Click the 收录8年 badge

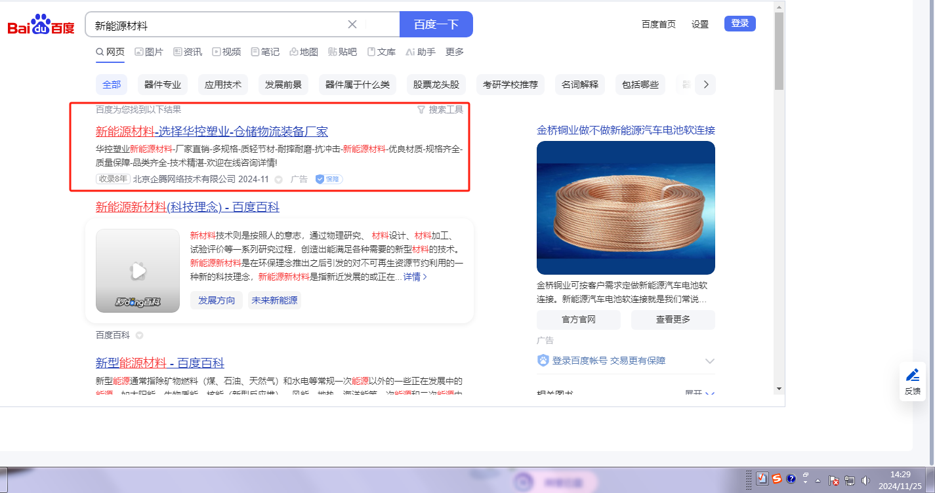pos(113,179)
